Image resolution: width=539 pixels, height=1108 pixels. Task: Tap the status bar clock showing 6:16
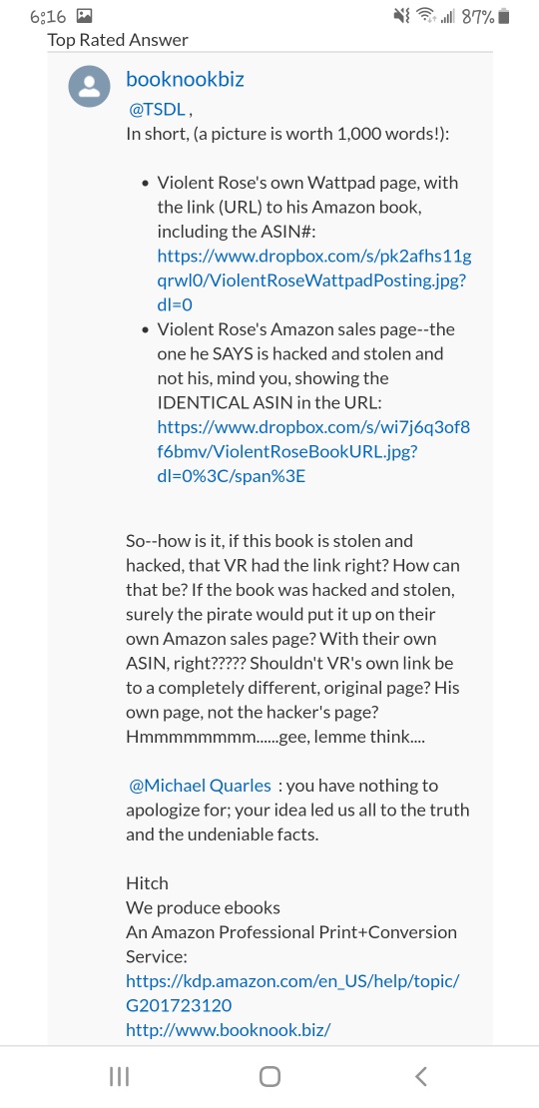click(x=48, y=16)
